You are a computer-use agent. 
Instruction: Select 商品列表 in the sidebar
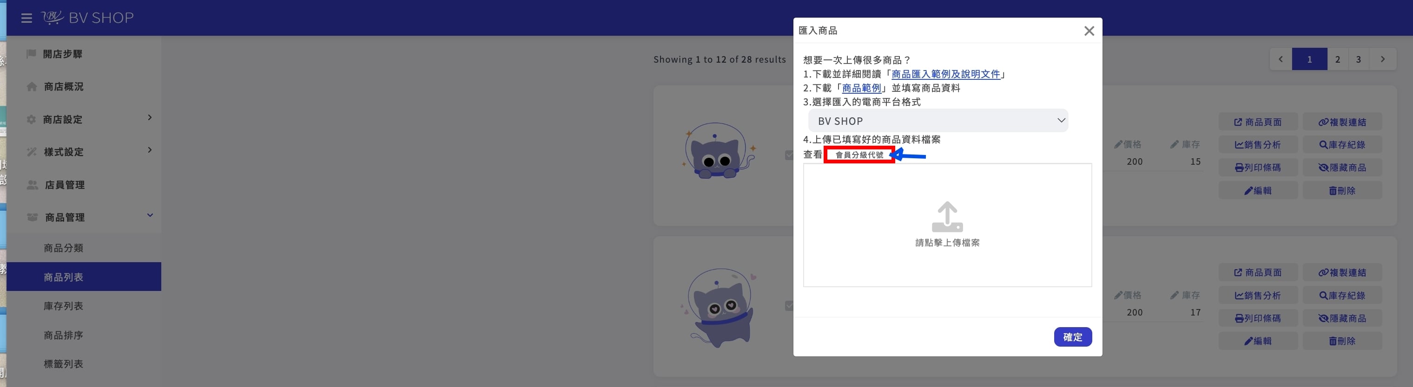[x=84, y=277]
